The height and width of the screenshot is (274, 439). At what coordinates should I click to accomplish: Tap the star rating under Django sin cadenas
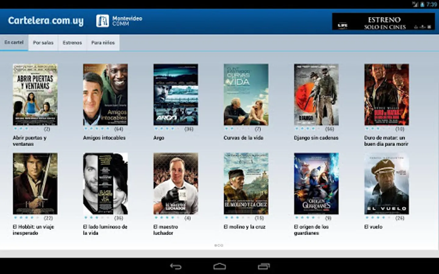click(x=308, y=129)
